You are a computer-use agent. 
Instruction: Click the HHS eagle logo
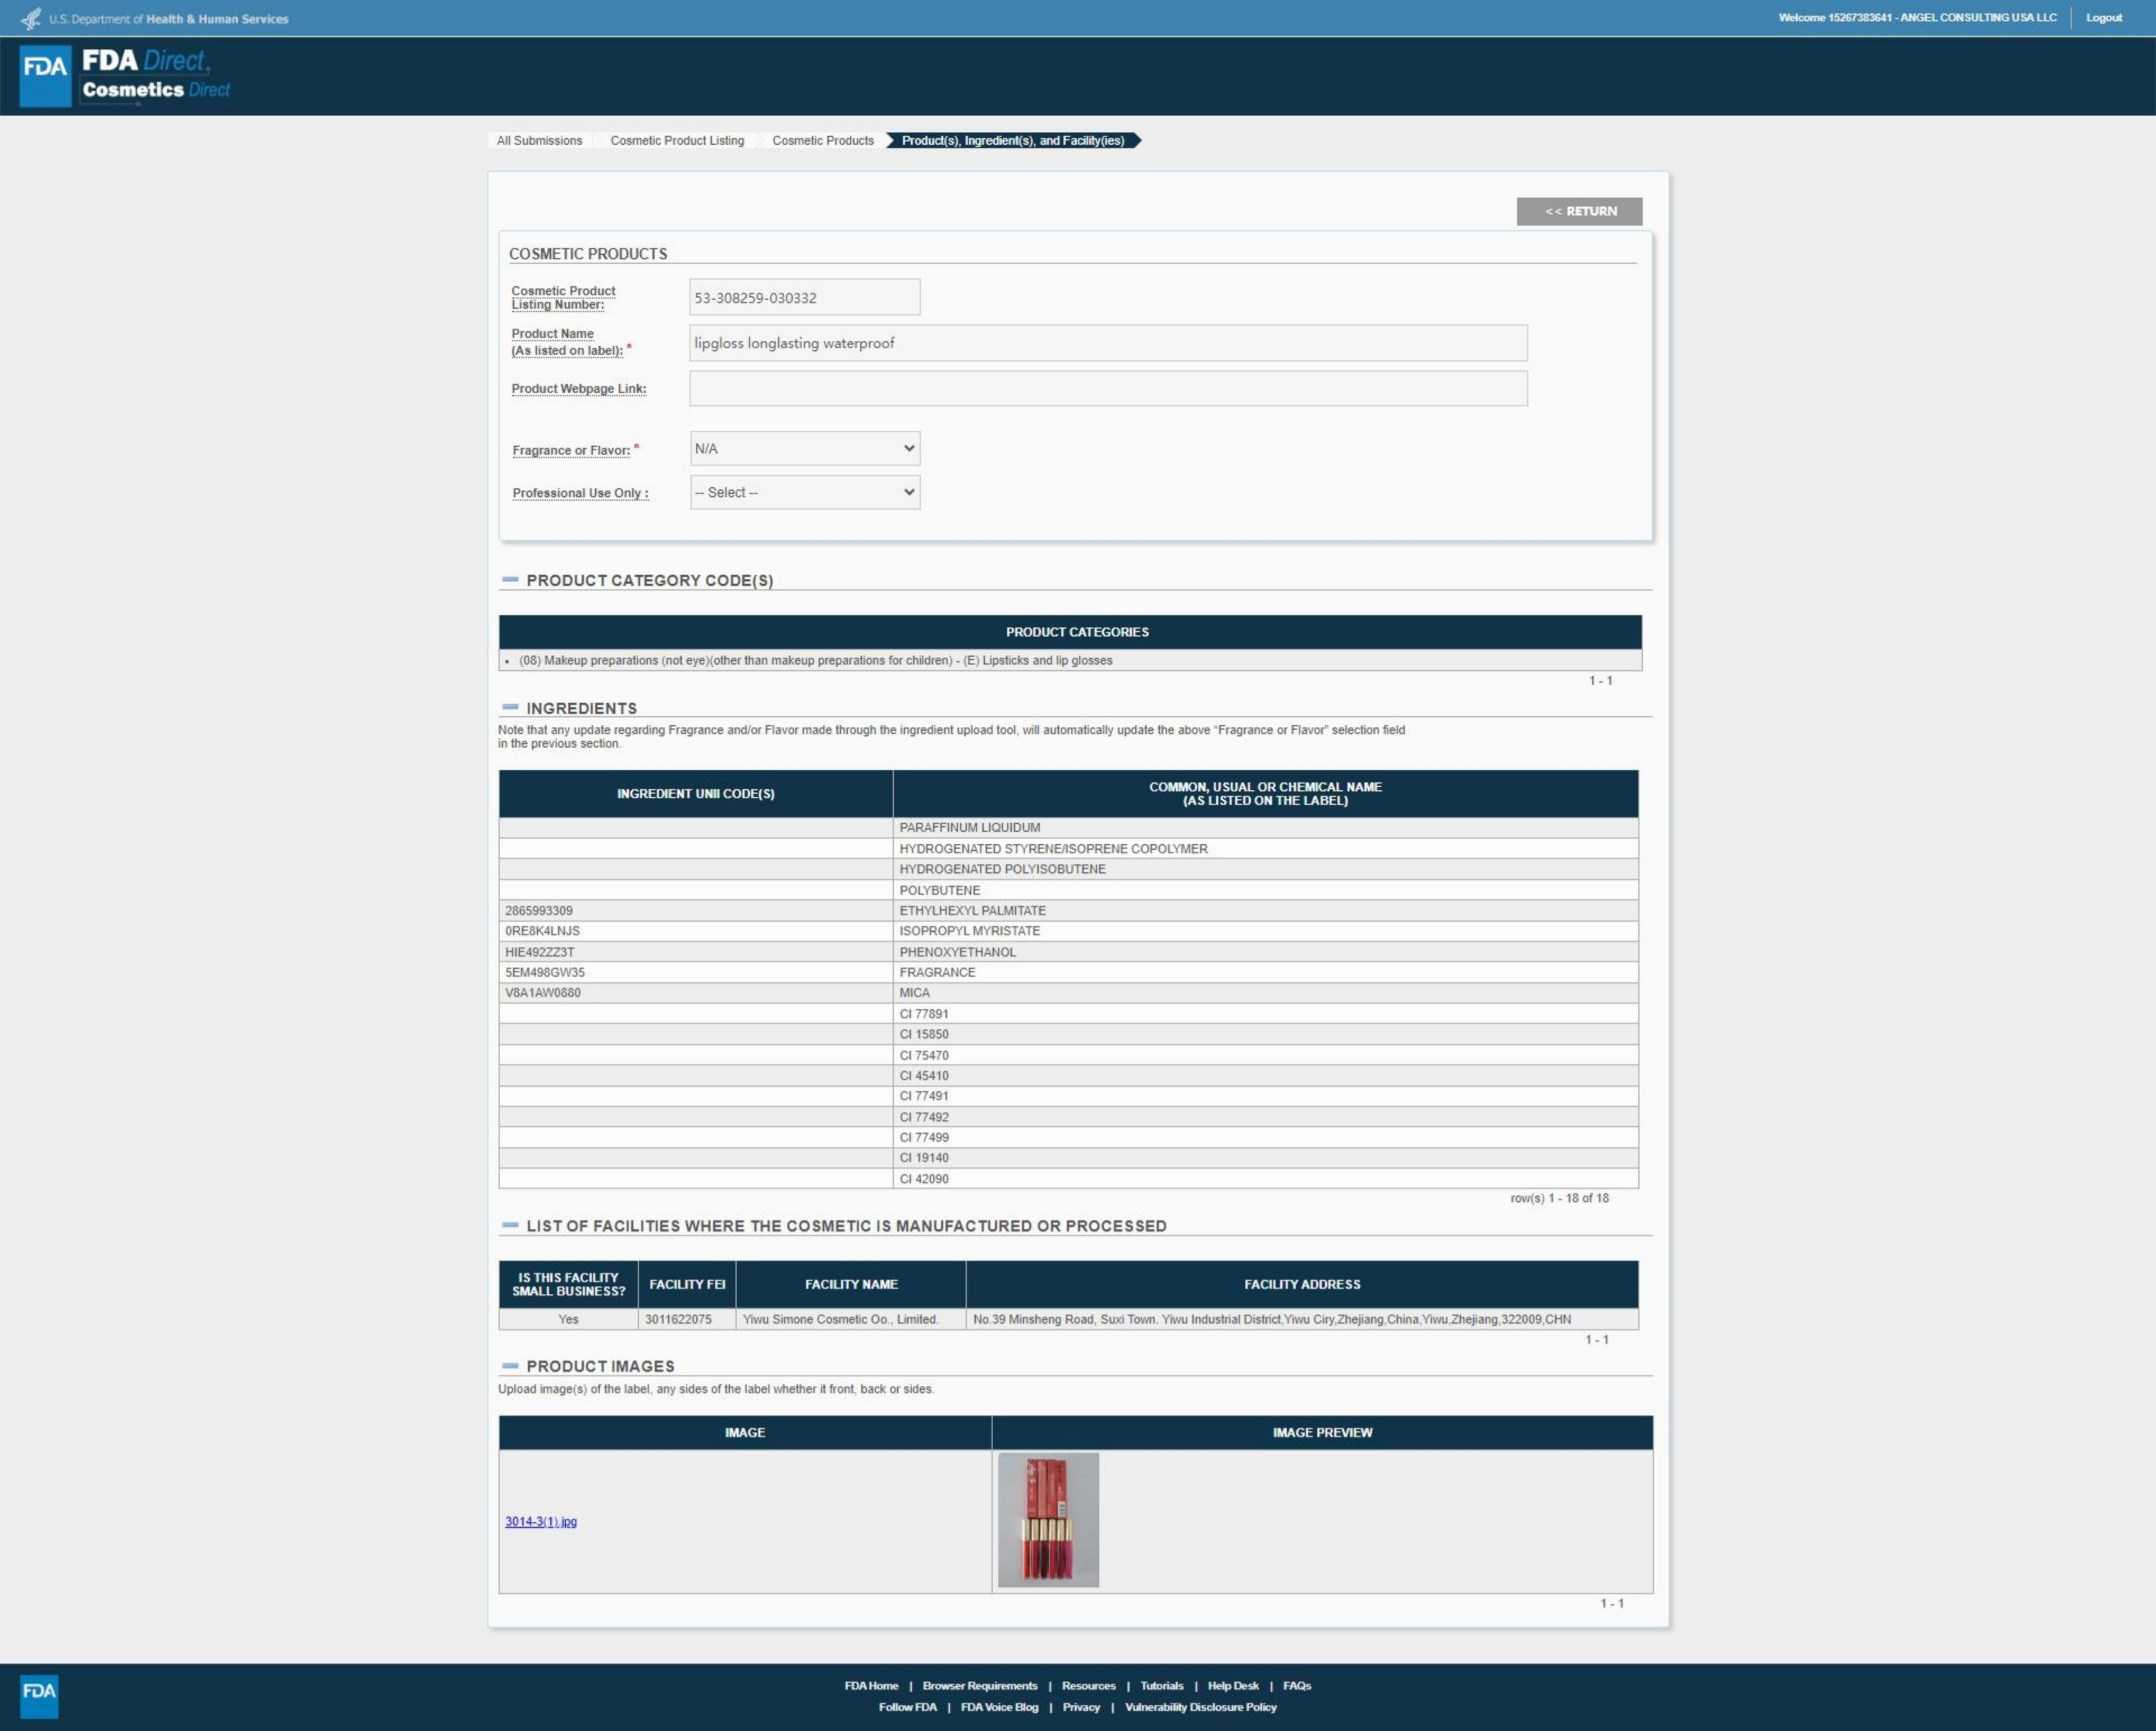coord(31,18)
